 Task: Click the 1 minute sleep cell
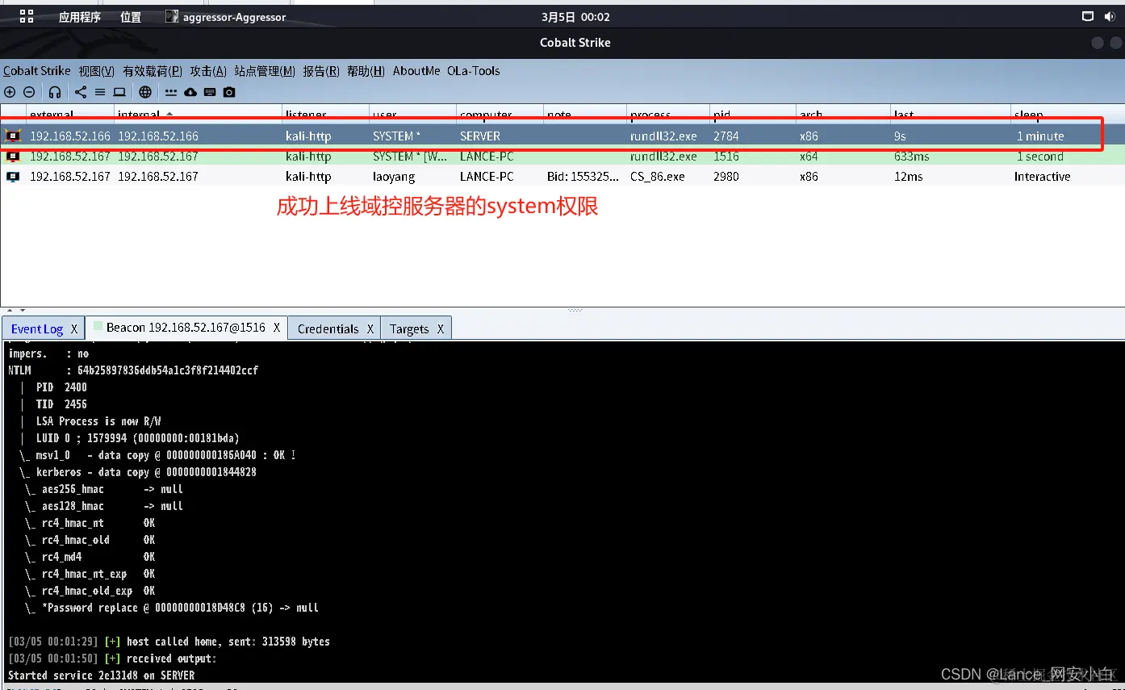1040,136
